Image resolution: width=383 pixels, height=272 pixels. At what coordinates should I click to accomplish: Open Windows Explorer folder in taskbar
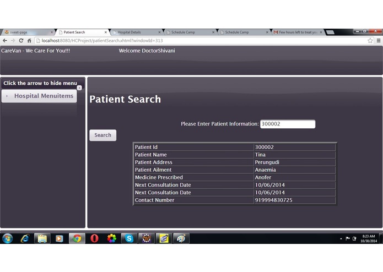pos(42,238)
